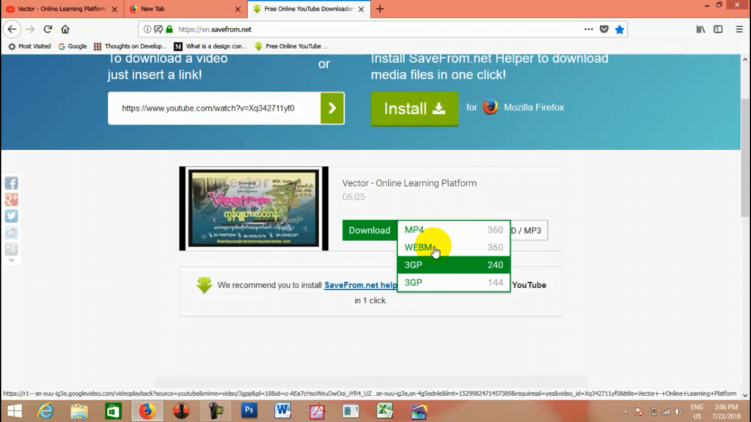Toggle the blue bookmark star

pyautogui.click(x=619, y=29)
